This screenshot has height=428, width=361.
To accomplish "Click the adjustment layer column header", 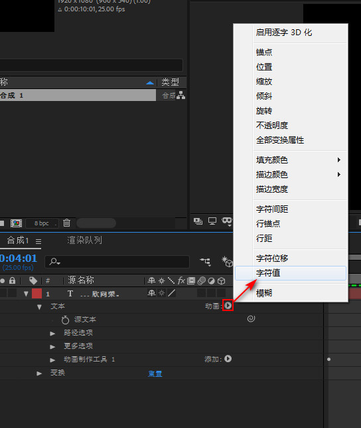I will point(211,280).
